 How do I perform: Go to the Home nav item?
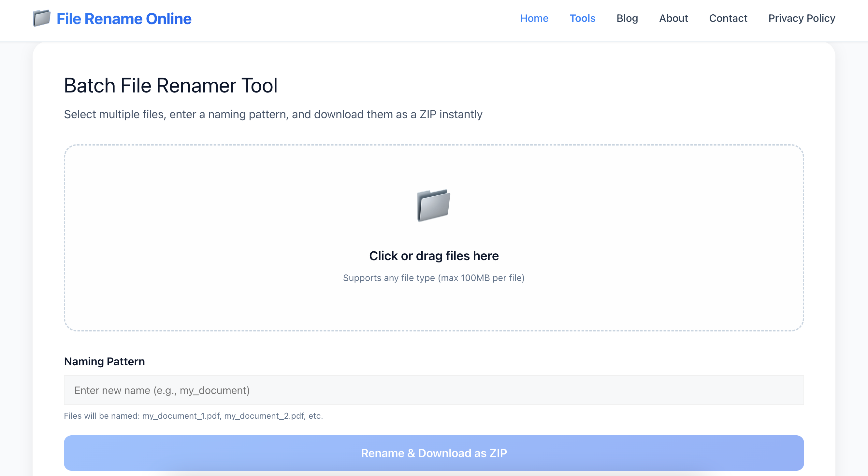coord(534,18)
